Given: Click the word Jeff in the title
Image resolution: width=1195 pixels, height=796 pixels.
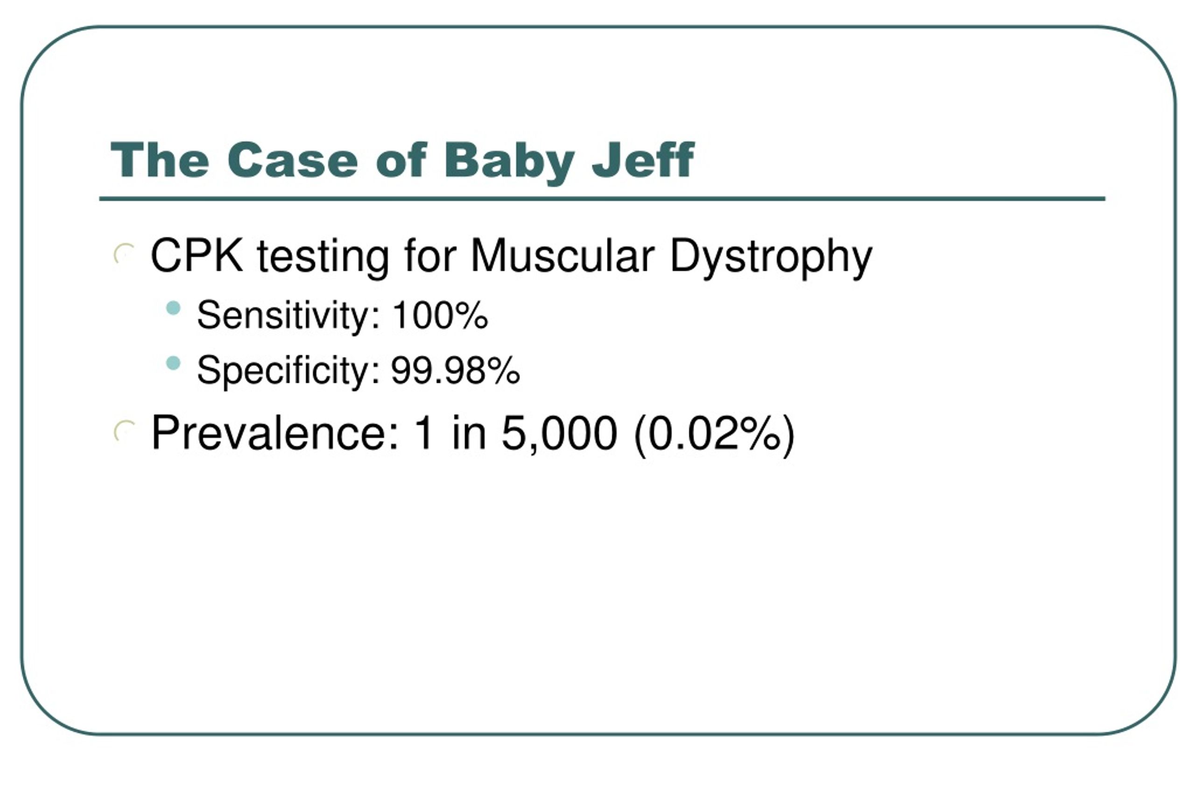Looking at the screenshot, I should click(643, 160).
